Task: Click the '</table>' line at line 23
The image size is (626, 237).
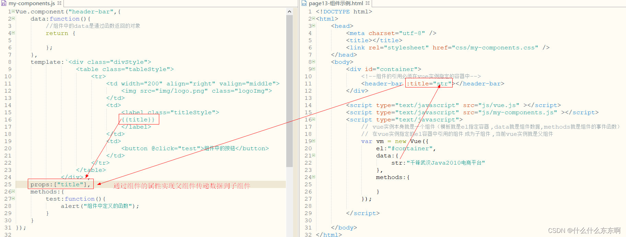Action: point(91,170)
